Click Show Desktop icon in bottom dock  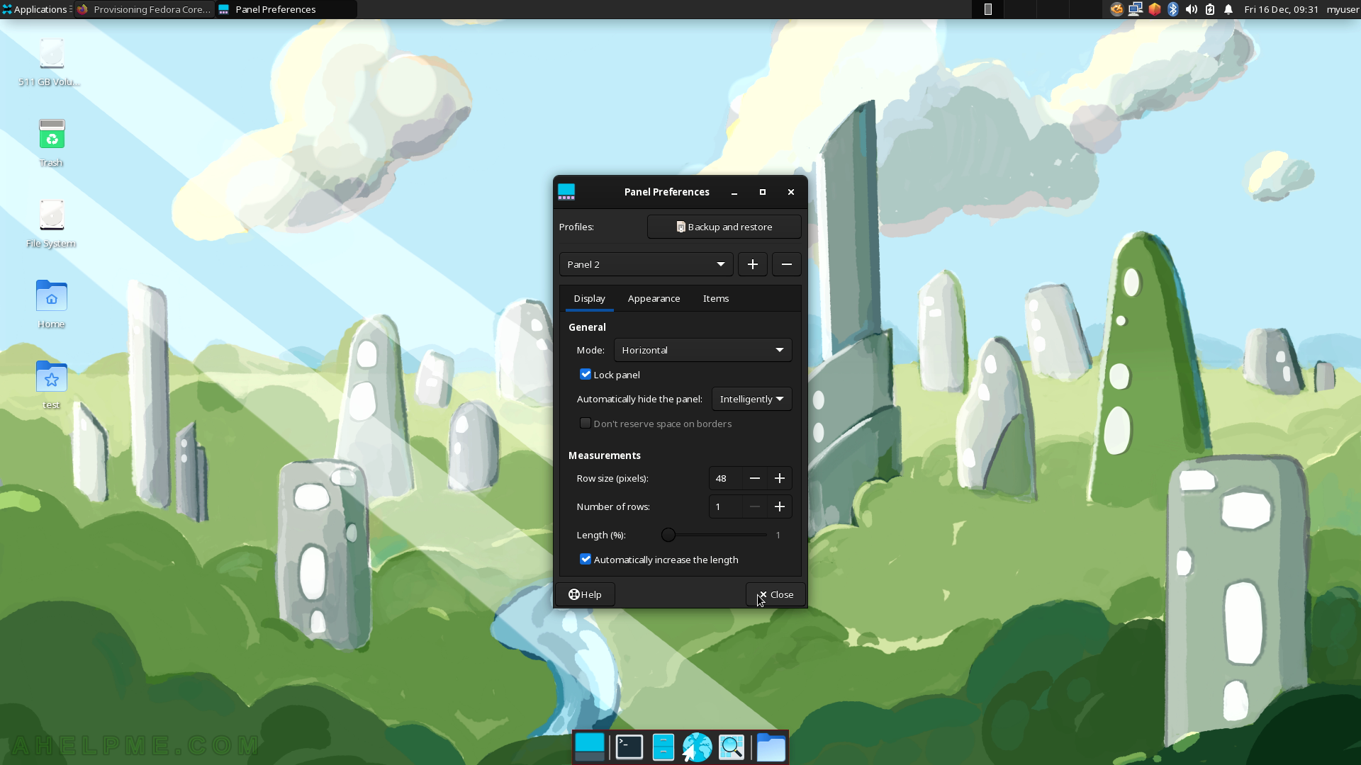pyautogui.click(x=589, y=747)
